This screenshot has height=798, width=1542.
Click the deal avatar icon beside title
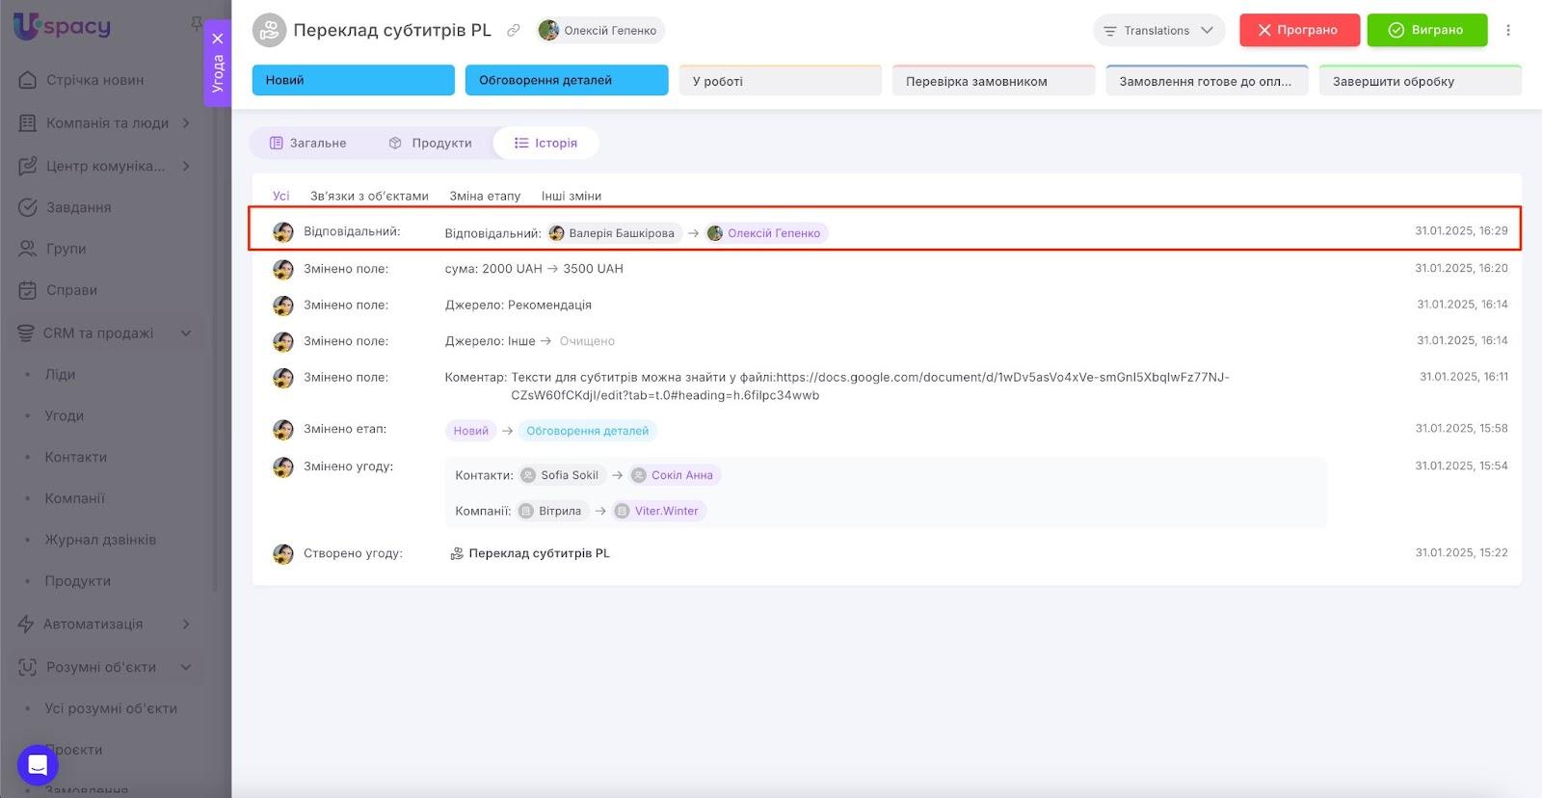269,30
